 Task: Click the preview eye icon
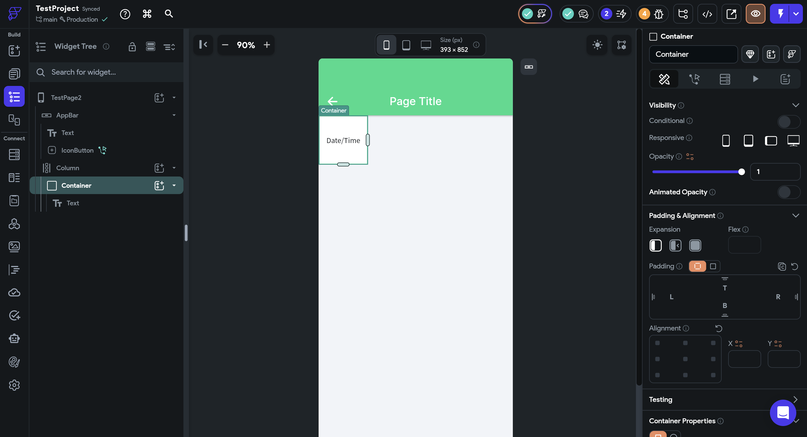pyautogui.click(x=755, y=14)
